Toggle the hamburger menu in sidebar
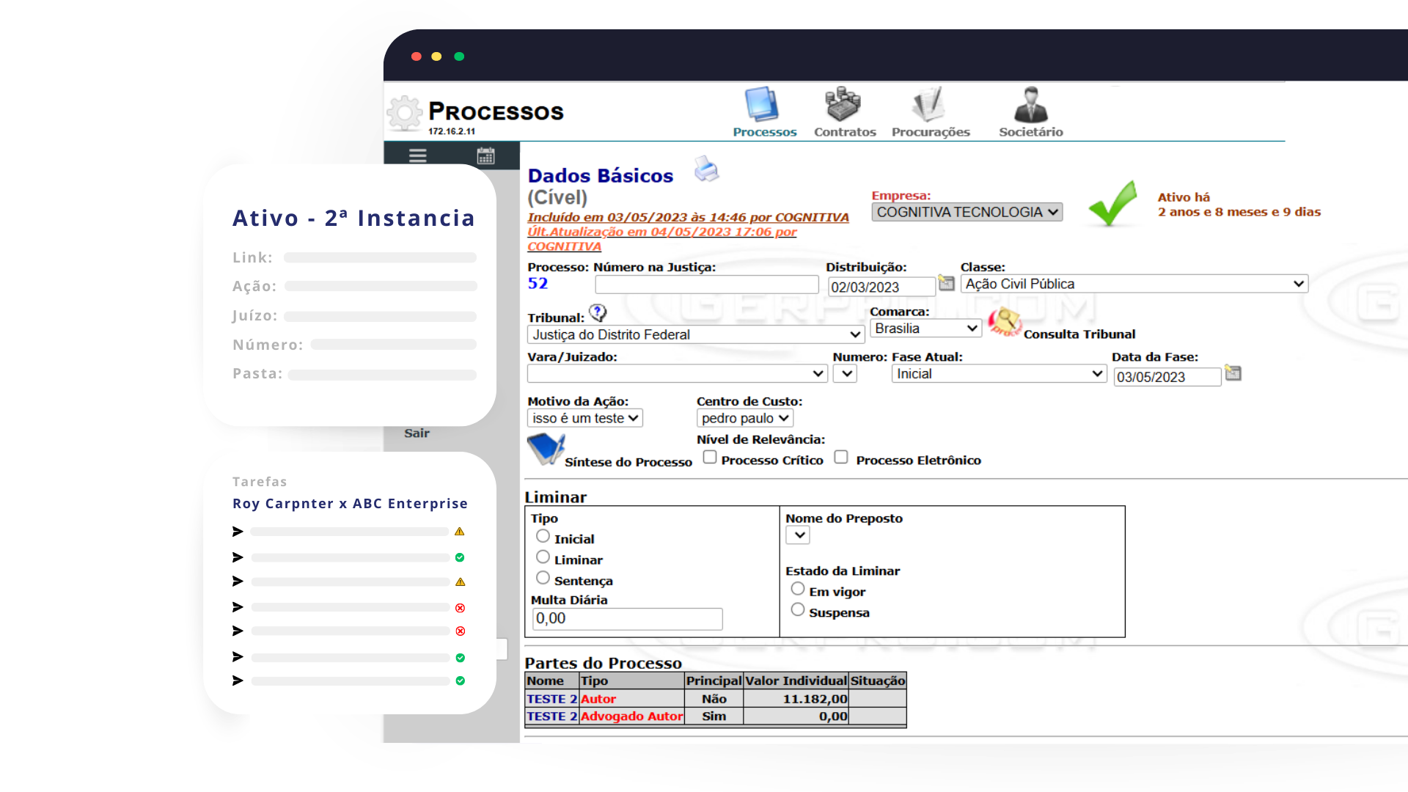This screenshot has height=792, width=1408. click(418, 155)
